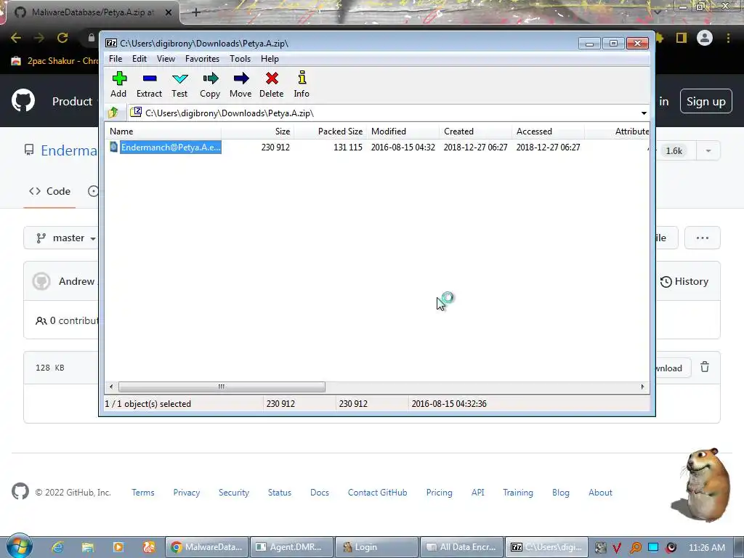Open Chrome's three-dot menu

(728, 38)
